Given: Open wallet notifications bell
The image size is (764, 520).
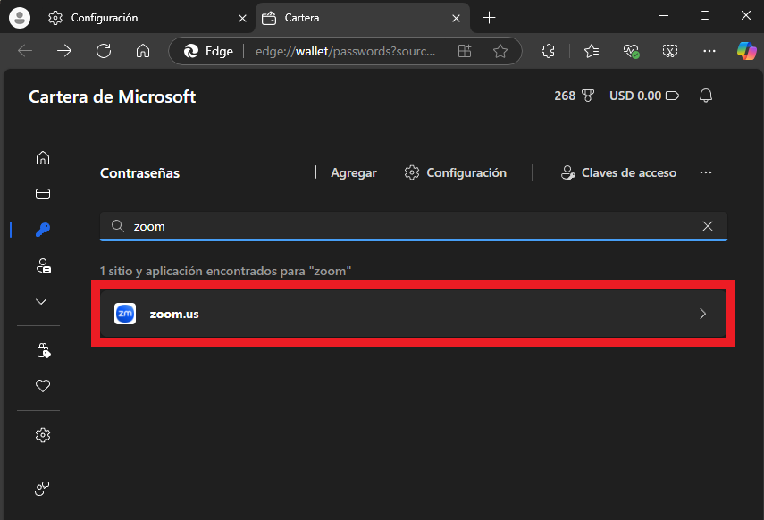Looking at the screenshot, I should (706, 96).
